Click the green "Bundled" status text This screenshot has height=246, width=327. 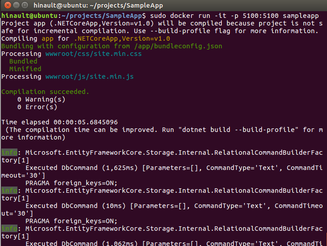pyautogui.click(x=23, y=61)
